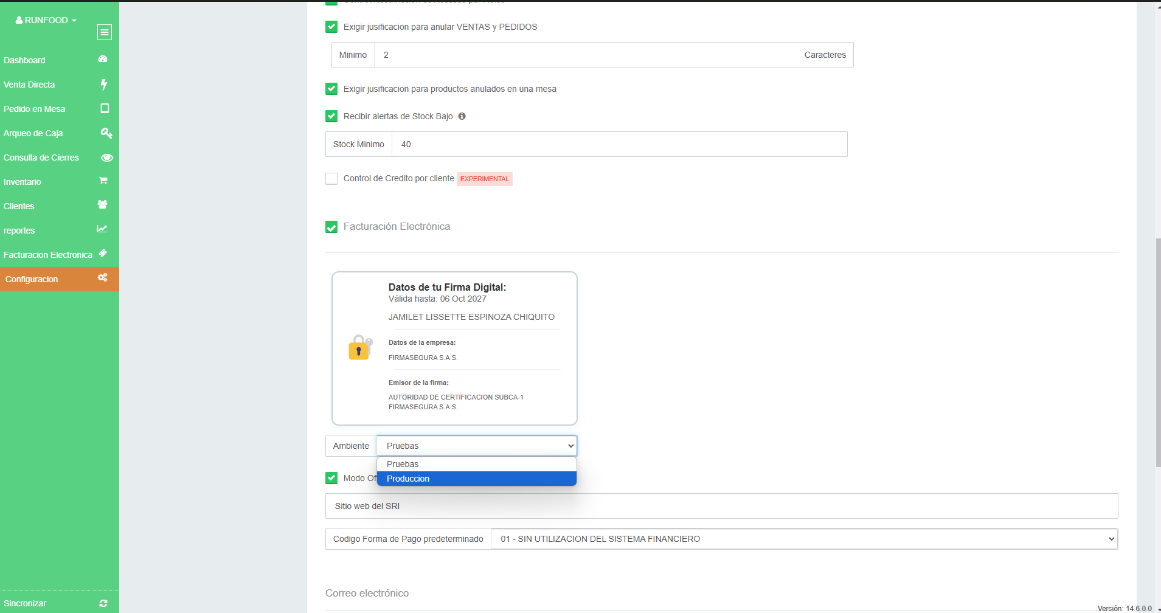This screenshot has width=1161, height=613.
Task: Click the page vertical scrollbar thumb
Action: coord(1158,353)
